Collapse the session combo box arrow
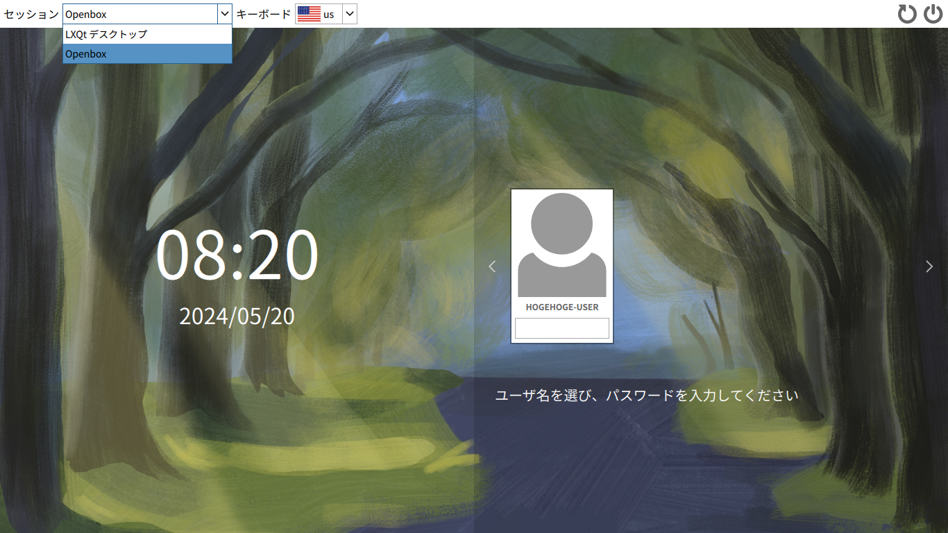 tap(224, 14)
